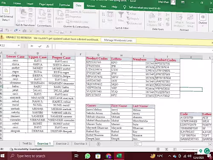Confirm entry with checkmark icon
The height and width of the screenshot is (160, 213).
tap(40, 46)
